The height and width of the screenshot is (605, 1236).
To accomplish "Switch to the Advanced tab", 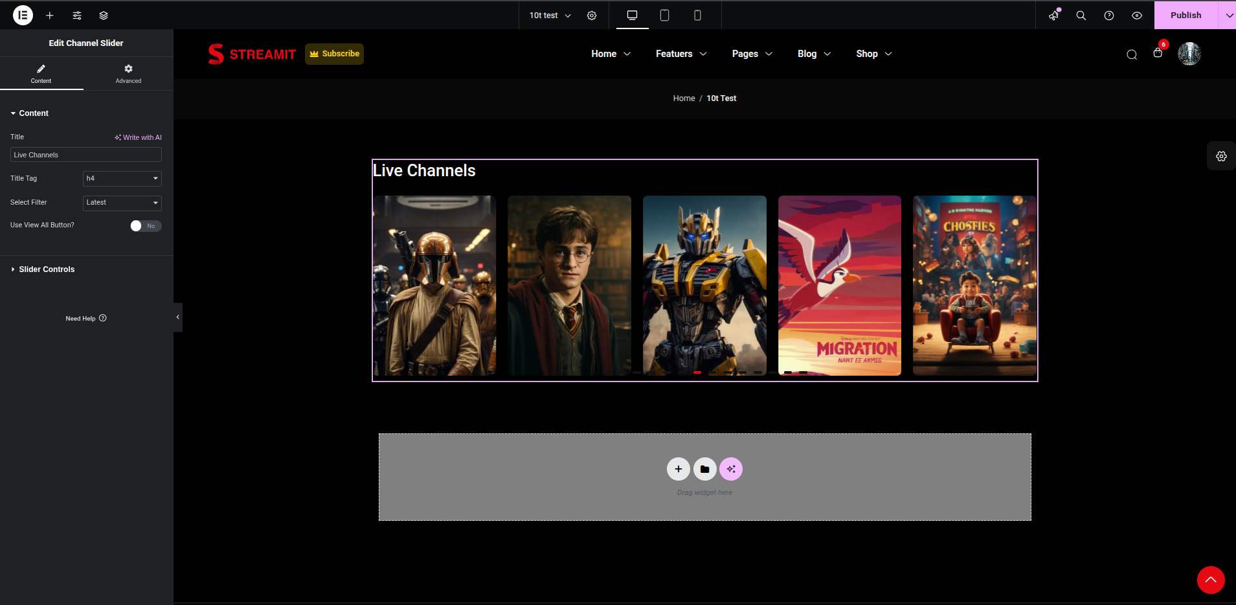I will point(128,74).
